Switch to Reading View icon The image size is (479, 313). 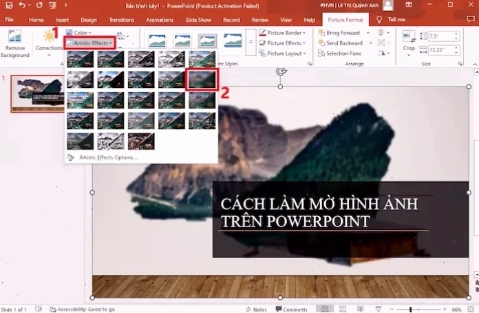pyautogui.click(x=360, y=309)
